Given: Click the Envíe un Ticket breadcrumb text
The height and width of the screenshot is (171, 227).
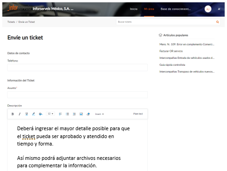Looking at the screenshot, I should coord(26,22).
